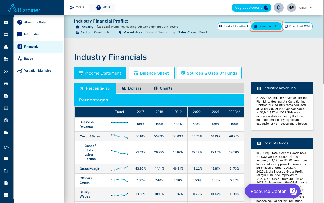The width and height of the screenshot is (324, 203).
Task: Click the bar chart icon in left rail
Action: point(6,47)
